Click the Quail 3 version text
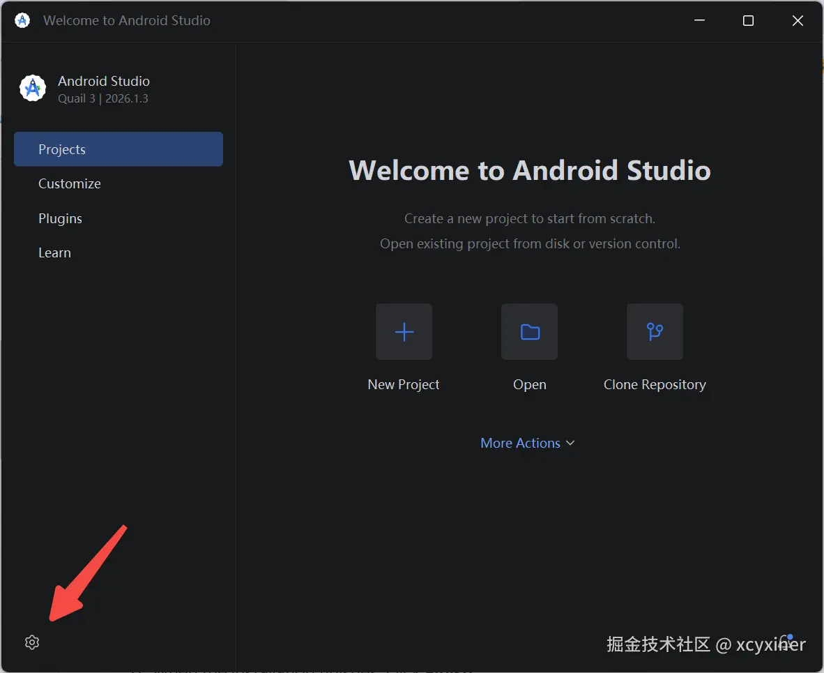The image size is (824, 673). coord(103,98)
